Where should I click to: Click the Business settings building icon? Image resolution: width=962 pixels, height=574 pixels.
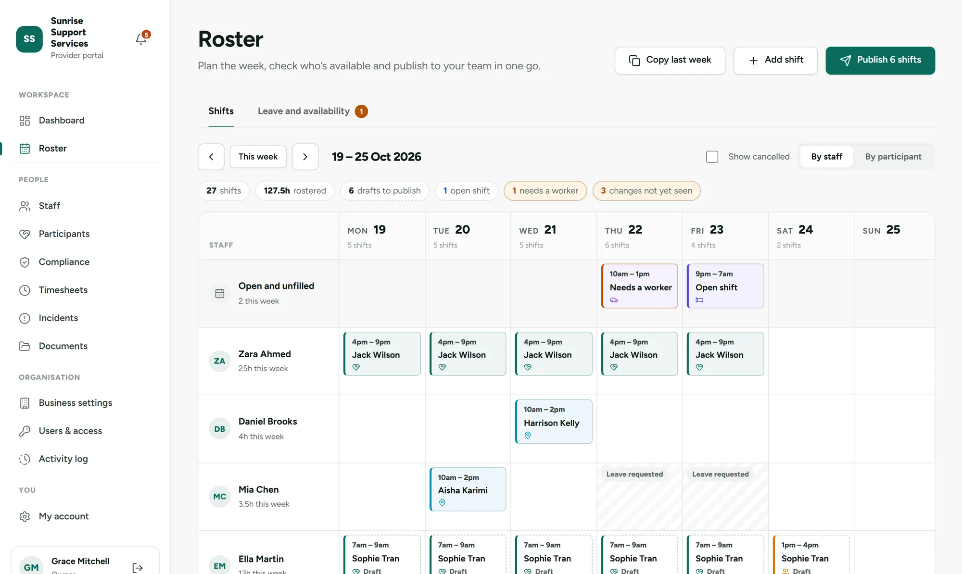point(25,403)
